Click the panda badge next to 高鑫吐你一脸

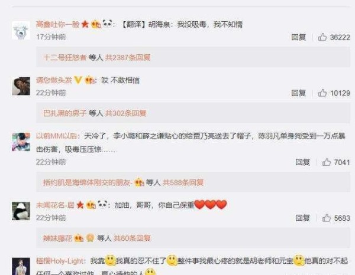(107, 24)
